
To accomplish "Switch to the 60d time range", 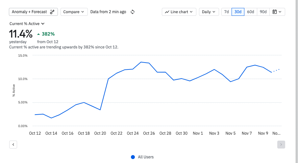I will (x=251, y=12).
